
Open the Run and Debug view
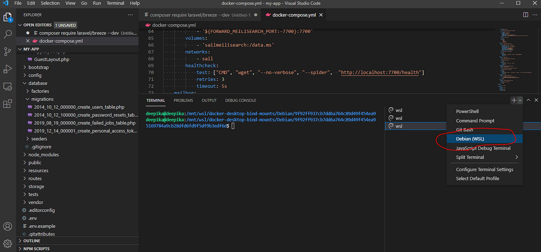pyautogui.click(x=8, y=69)
